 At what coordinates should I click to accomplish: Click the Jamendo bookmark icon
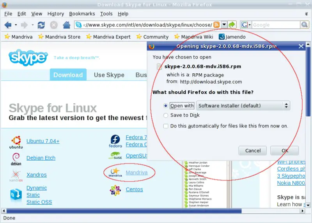(x=222, y=37)
